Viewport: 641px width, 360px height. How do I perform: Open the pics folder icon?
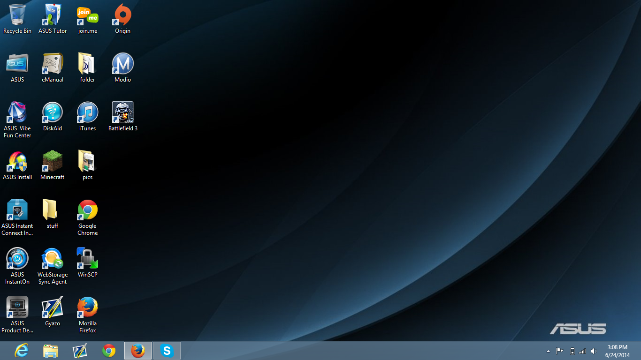88,165
